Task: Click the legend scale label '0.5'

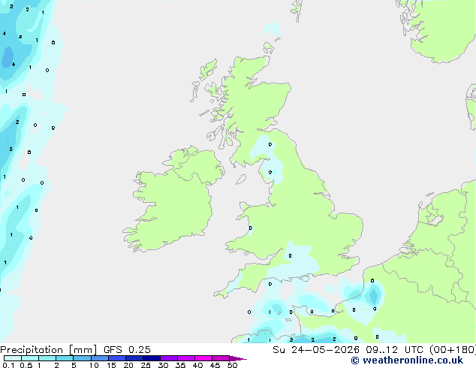Action: click(26, 365)
